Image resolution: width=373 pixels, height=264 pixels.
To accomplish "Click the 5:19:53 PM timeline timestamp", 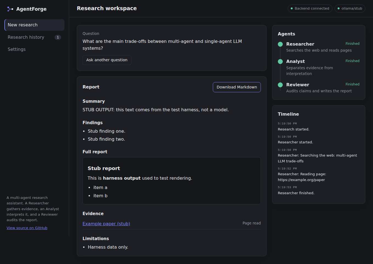I will coord(287,187).
